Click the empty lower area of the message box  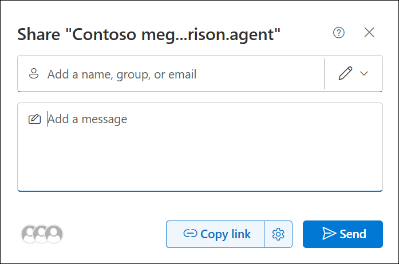click(x=200, y=163)
